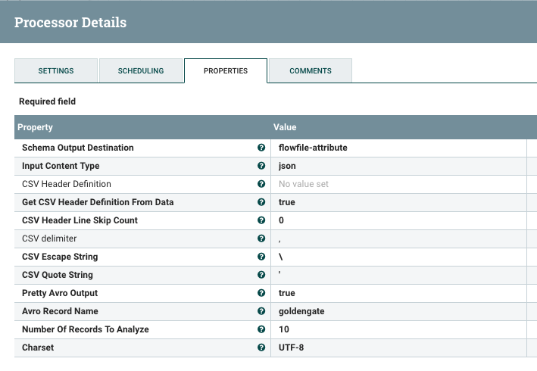Change the UTF-8 Charset value
Screen dimensions: 537x371
[x=398, y=348]
